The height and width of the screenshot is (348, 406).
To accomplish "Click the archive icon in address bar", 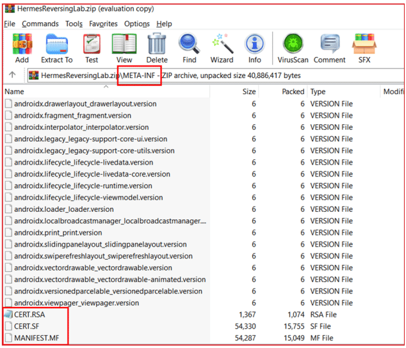I will [x=34, y=75].
